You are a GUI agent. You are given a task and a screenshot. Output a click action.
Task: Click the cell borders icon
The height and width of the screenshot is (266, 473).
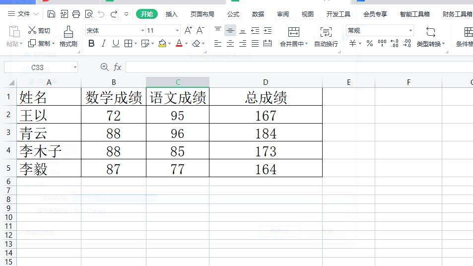pyautogui.click(x=128, y=44)
